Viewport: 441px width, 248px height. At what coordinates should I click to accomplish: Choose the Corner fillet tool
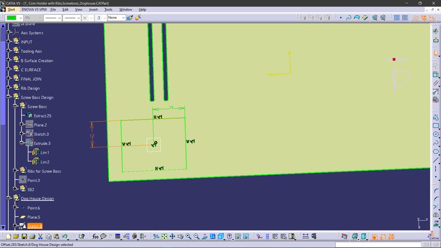point(435,191)
